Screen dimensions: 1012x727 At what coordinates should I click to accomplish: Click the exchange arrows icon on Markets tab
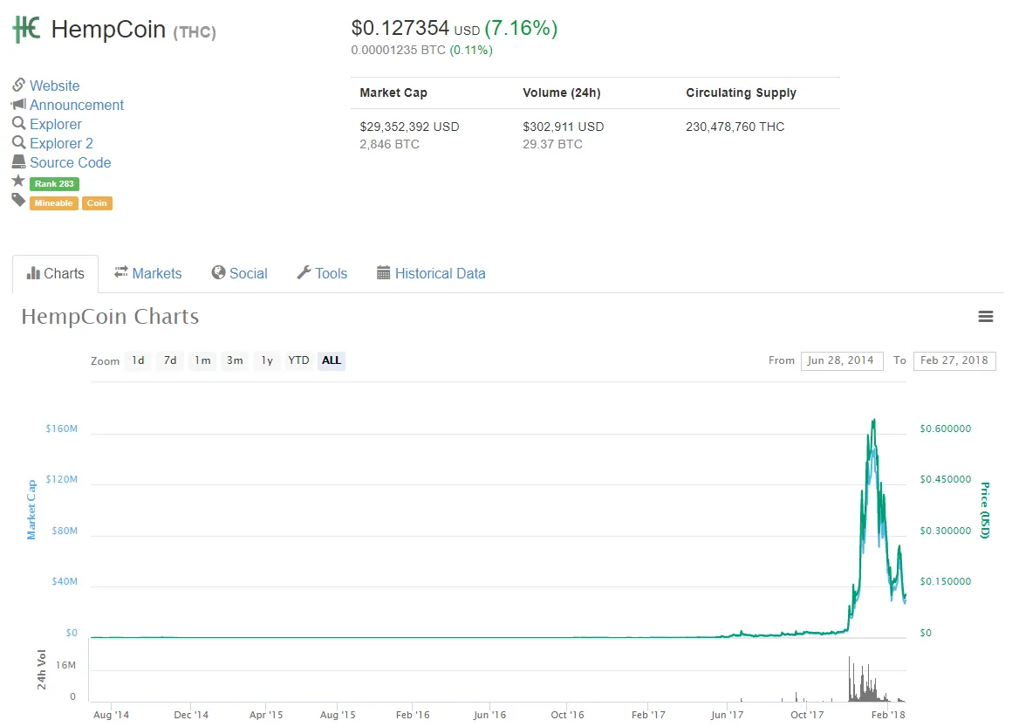pos(120,272)
